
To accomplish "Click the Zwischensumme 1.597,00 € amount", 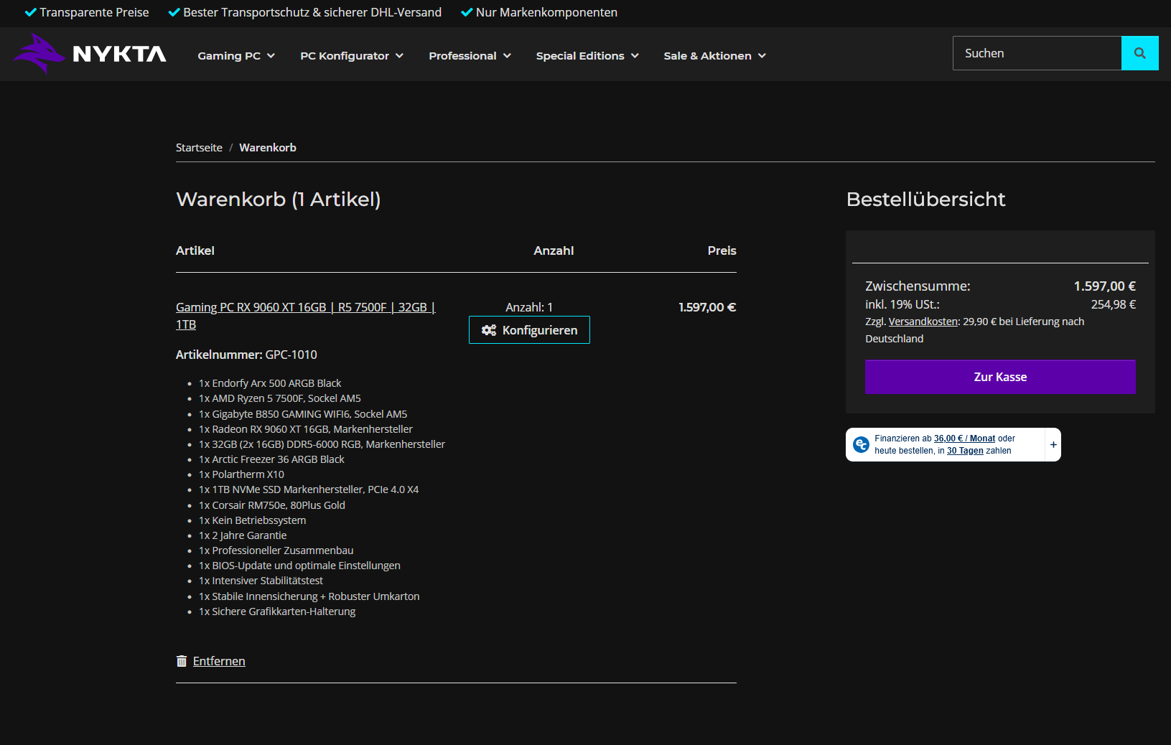I will 1104,286.
